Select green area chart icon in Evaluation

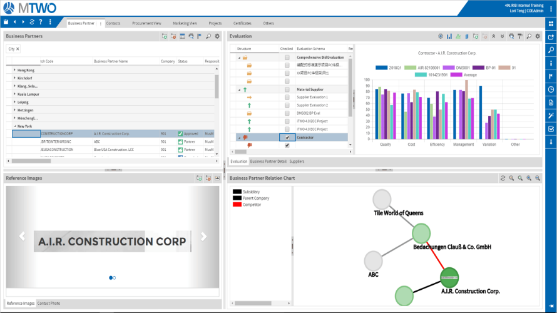point(458,36)
